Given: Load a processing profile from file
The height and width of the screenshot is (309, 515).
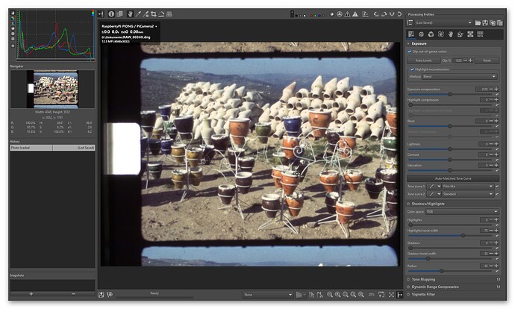Looking at the screenshot, I should pos(478,22).
